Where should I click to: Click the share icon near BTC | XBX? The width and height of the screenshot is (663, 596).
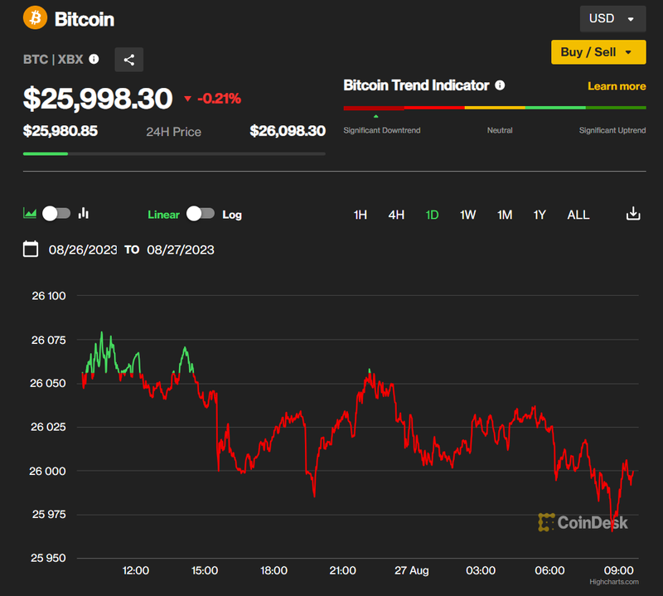128,59
